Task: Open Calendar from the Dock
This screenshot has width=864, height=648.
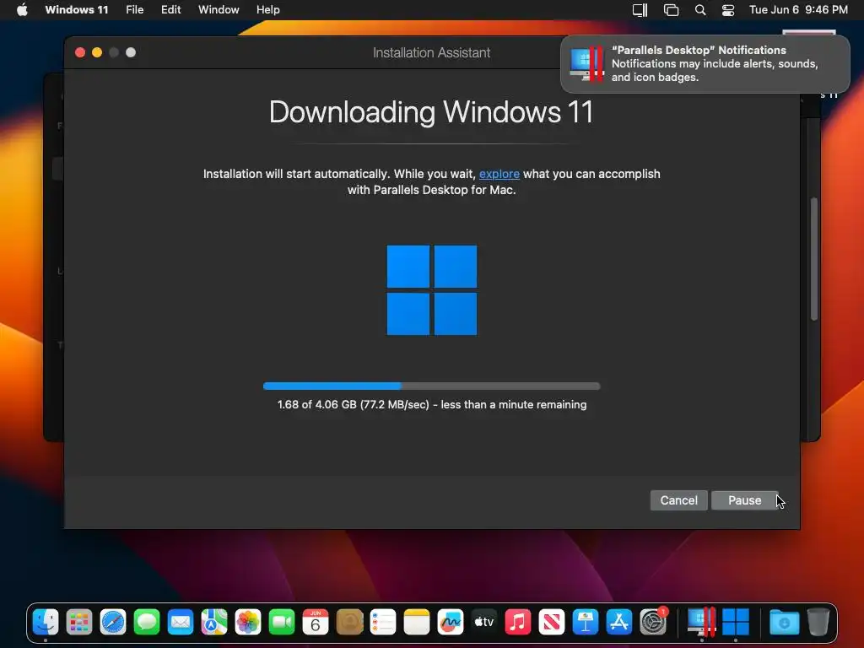Action: [316, 623]
